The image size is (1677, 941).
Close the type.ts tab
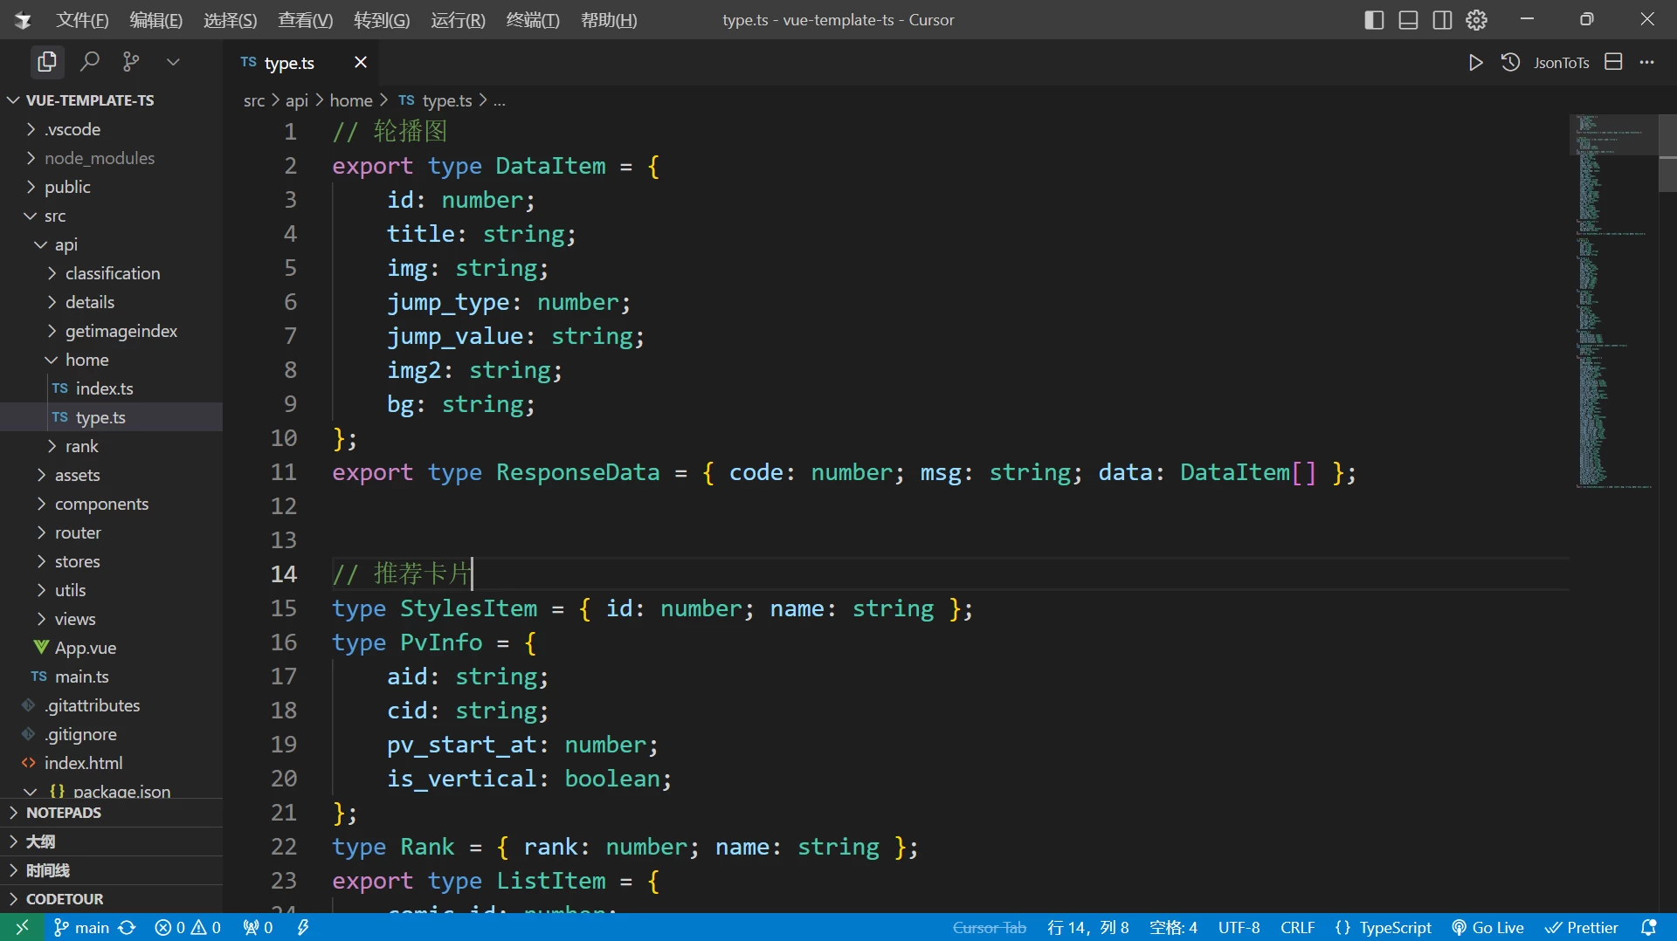(x=360, y=62)
